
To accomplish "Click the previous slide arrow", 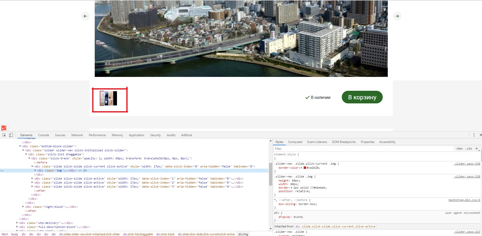I will pos(85,16).
